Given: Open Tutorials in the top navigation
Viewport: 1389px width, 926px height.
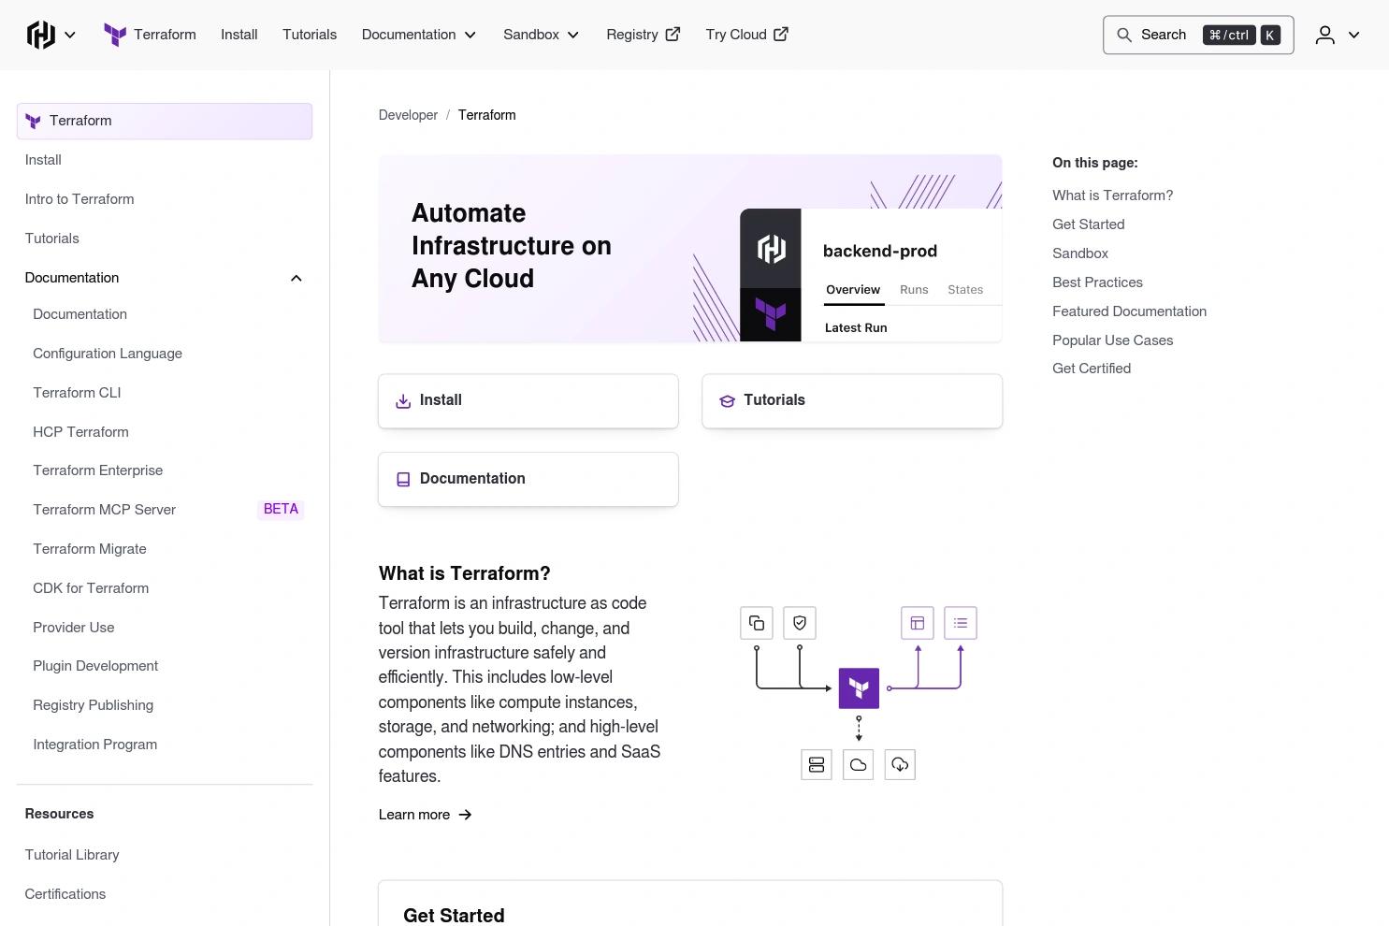Looking at the screenshot, I should pos(310,35).
